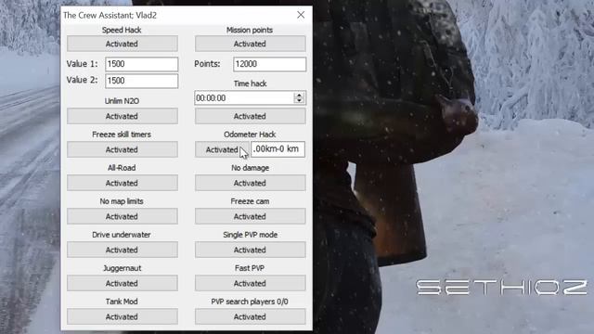Click Drive underwater Activated button

click(x=123, y=250)
